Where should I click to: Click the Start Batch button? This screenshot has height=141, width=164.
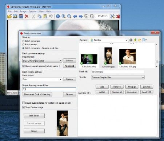tap(34, 116)
